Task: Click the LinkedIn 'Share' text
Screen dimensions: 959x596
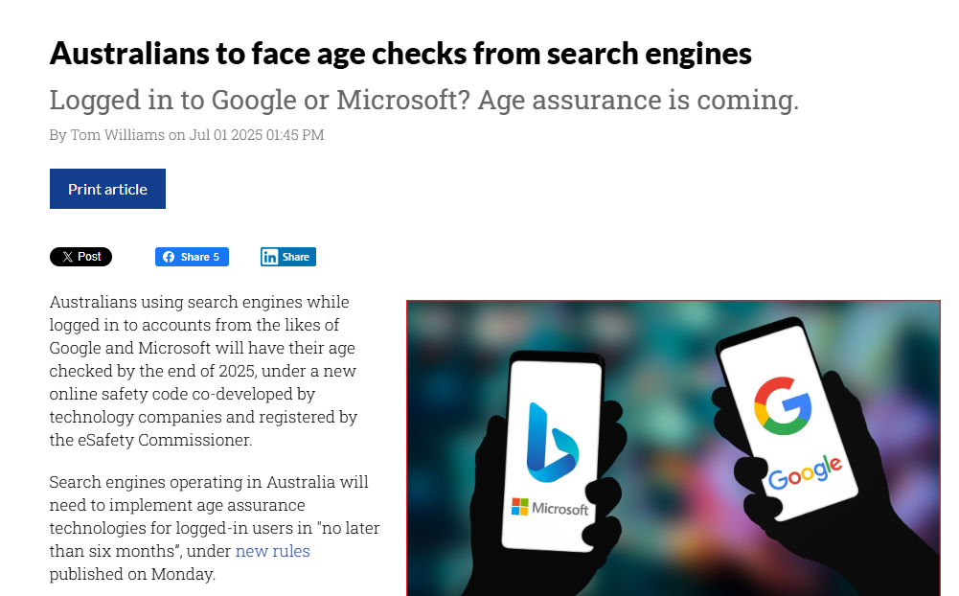Action: [x=296, y=257]
